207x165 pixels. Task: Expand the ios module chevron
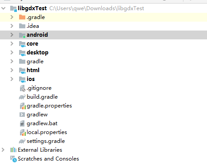tap(12, 79)
